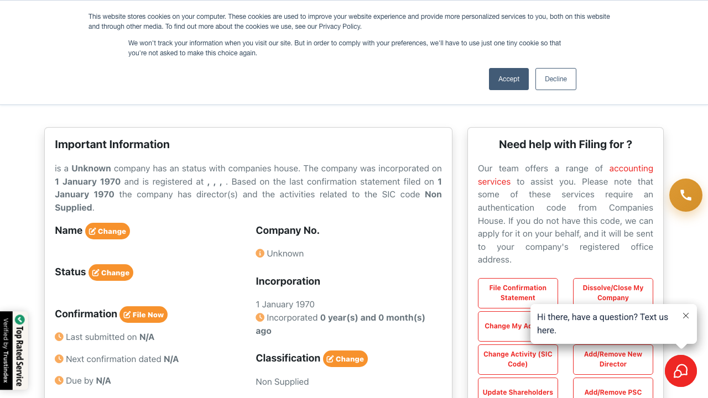Choose Dissolve/Close My Company

coord(613,293)
